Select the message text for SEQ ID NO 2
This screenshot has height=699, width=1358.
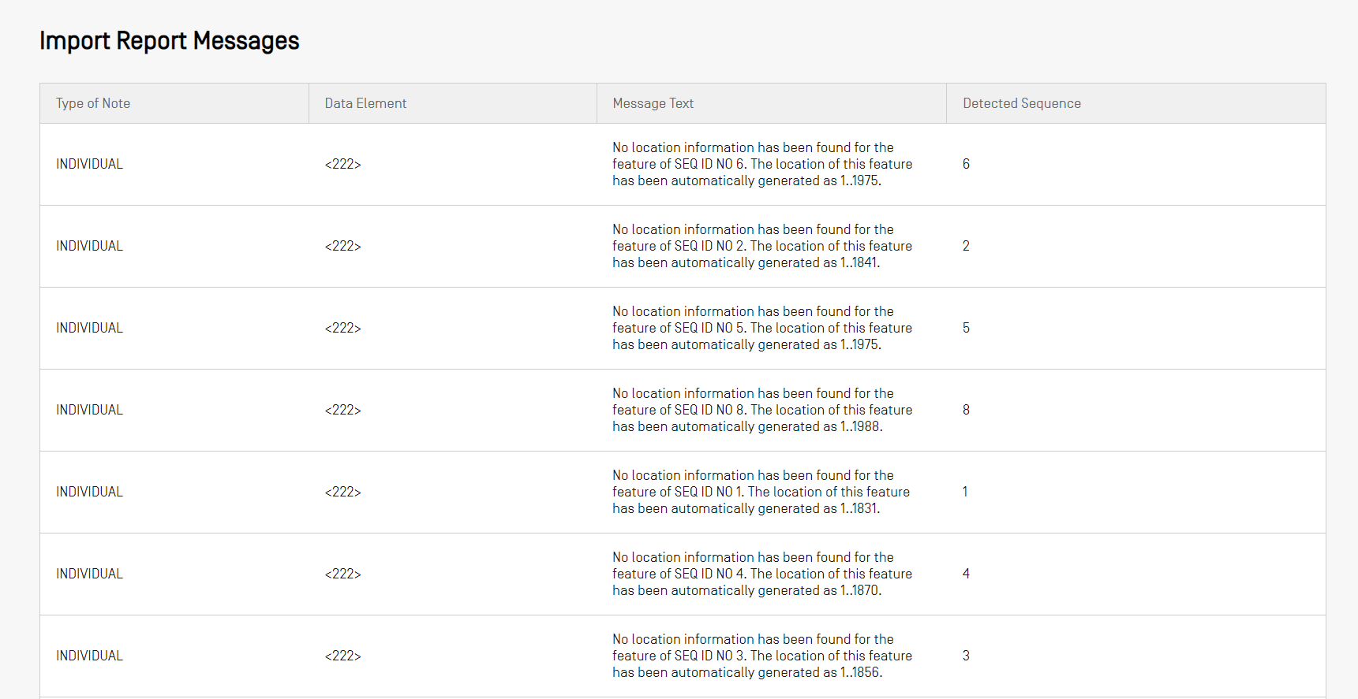pyautogui.click(x=761, y=246)
